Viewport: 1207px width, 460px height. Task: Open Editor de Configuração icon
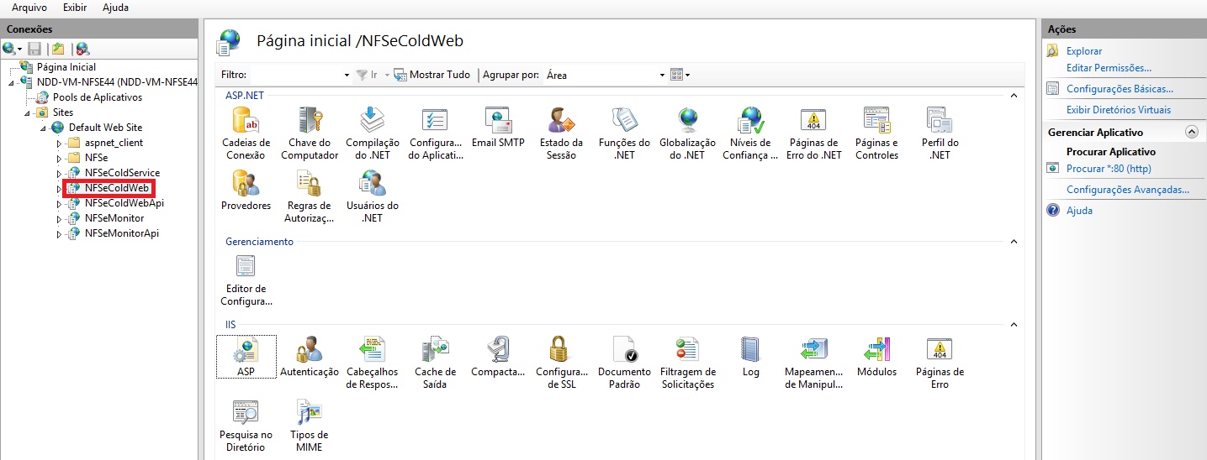click(x=246, y=267)
